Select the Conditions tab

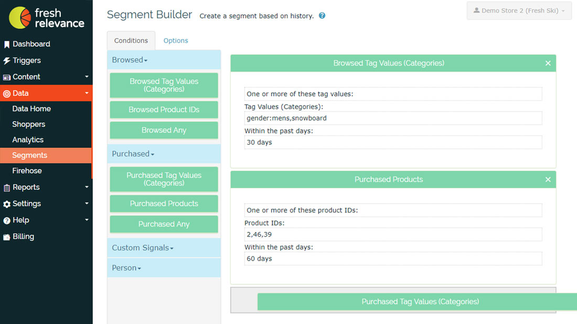click(x=131, y=41)
